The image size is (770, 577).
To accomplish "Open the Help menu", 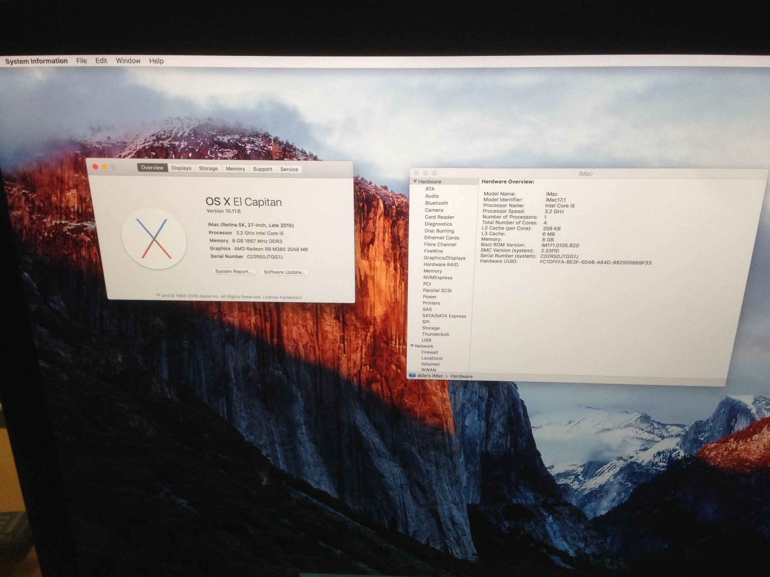I will pyautogui.click(x=156, y=61).
